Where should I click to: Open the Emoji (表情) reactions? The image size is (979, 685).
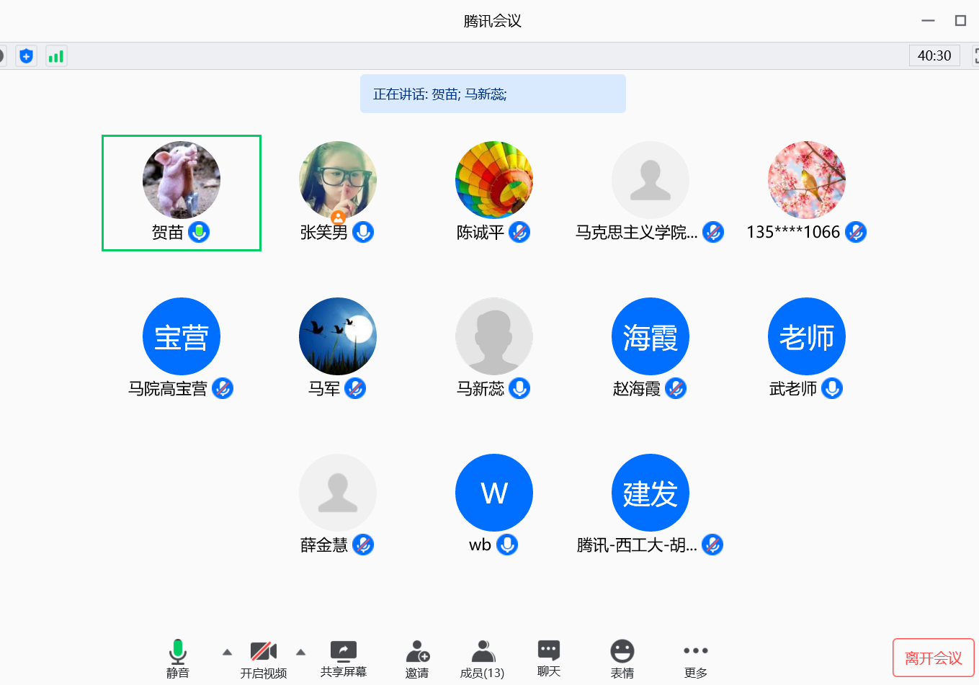click(622, 658)
